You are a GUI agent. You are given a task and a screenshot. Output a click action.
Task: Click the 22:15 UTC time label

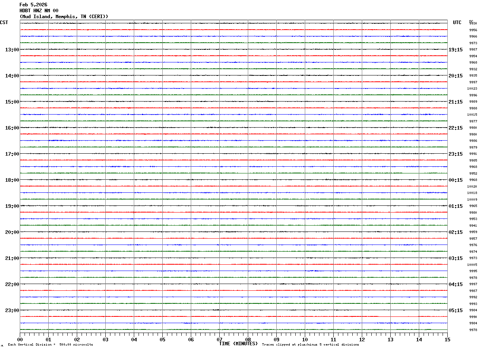pos(456,128)
